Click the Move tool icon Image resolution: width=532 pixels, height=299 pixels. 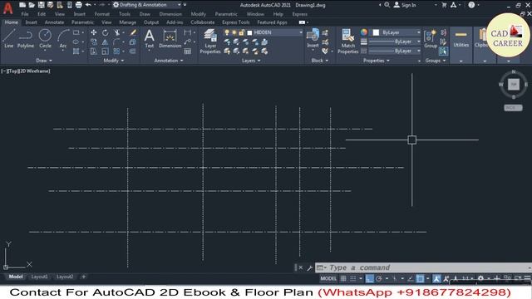tap(94, 32)
